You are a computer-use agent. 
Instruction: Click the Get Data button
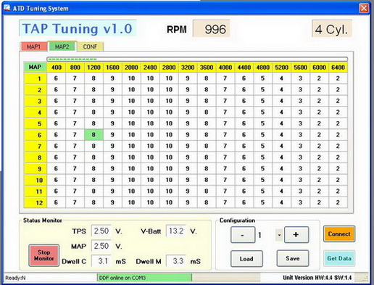click(x=339, y=258)
